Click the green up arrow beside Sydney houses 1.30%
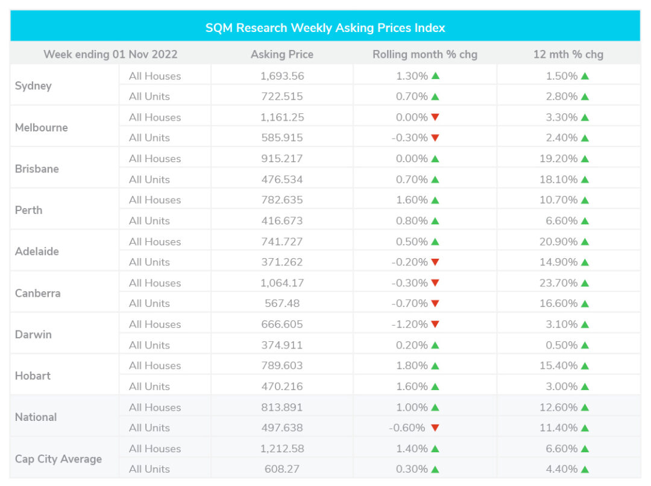 (435, 76)
